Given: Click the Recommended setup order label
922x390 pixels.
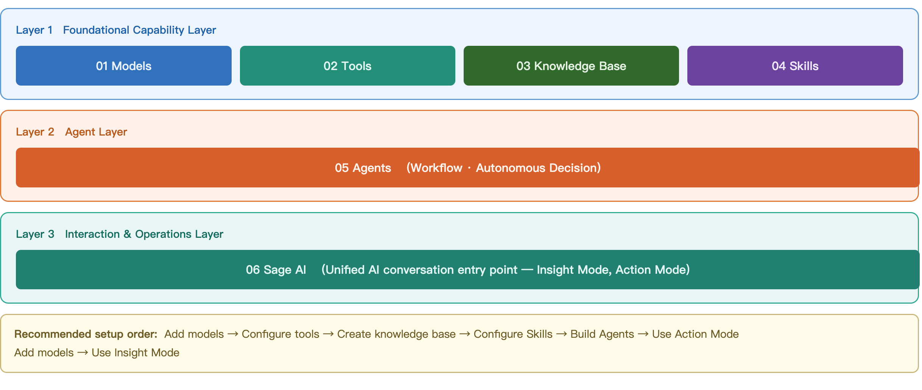Looking at the screenshot, I should pos(86,334).
